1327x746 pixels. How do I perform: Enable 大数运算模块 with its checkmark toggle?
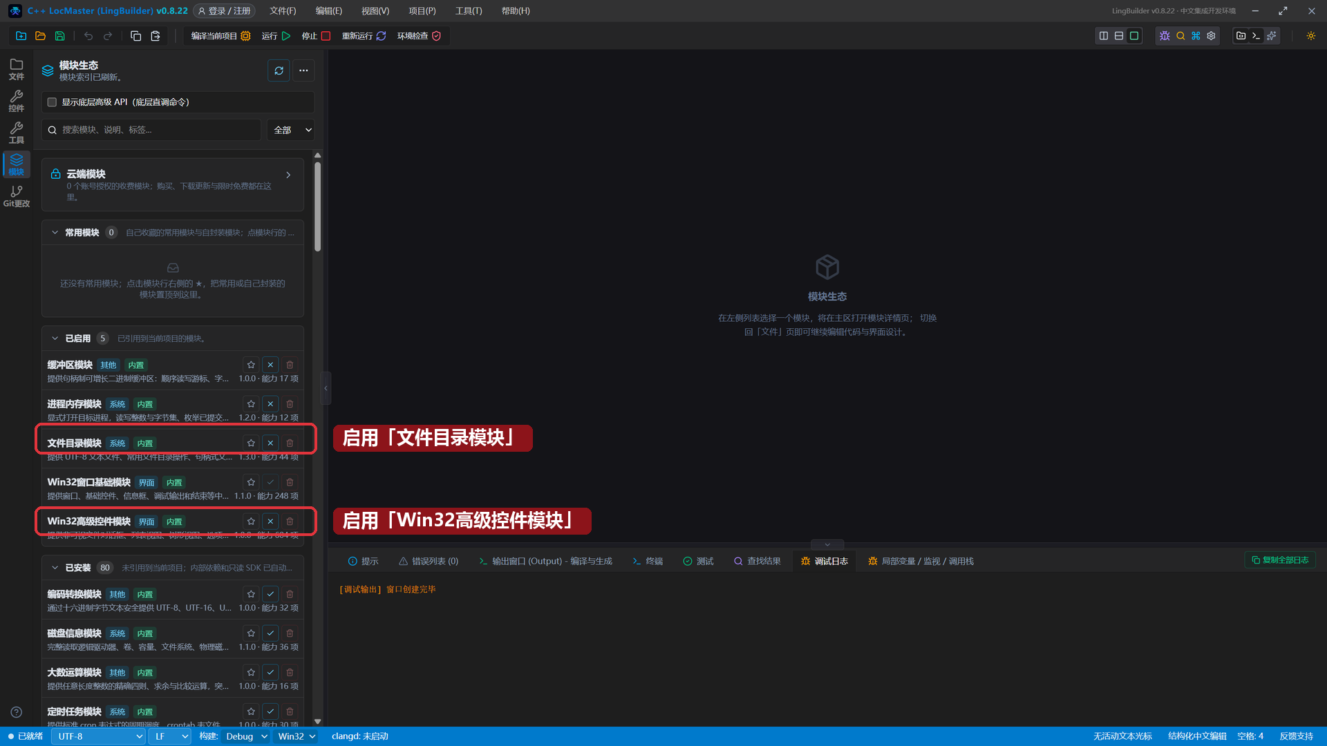[270, 672]
